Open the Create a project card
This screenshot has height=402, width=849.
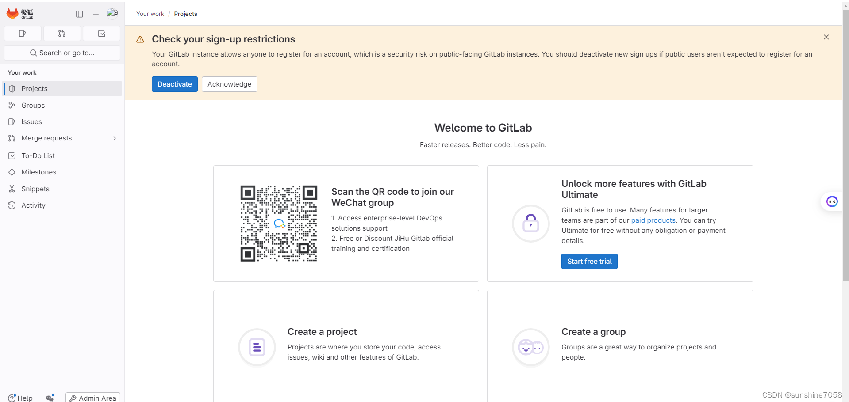346,346
